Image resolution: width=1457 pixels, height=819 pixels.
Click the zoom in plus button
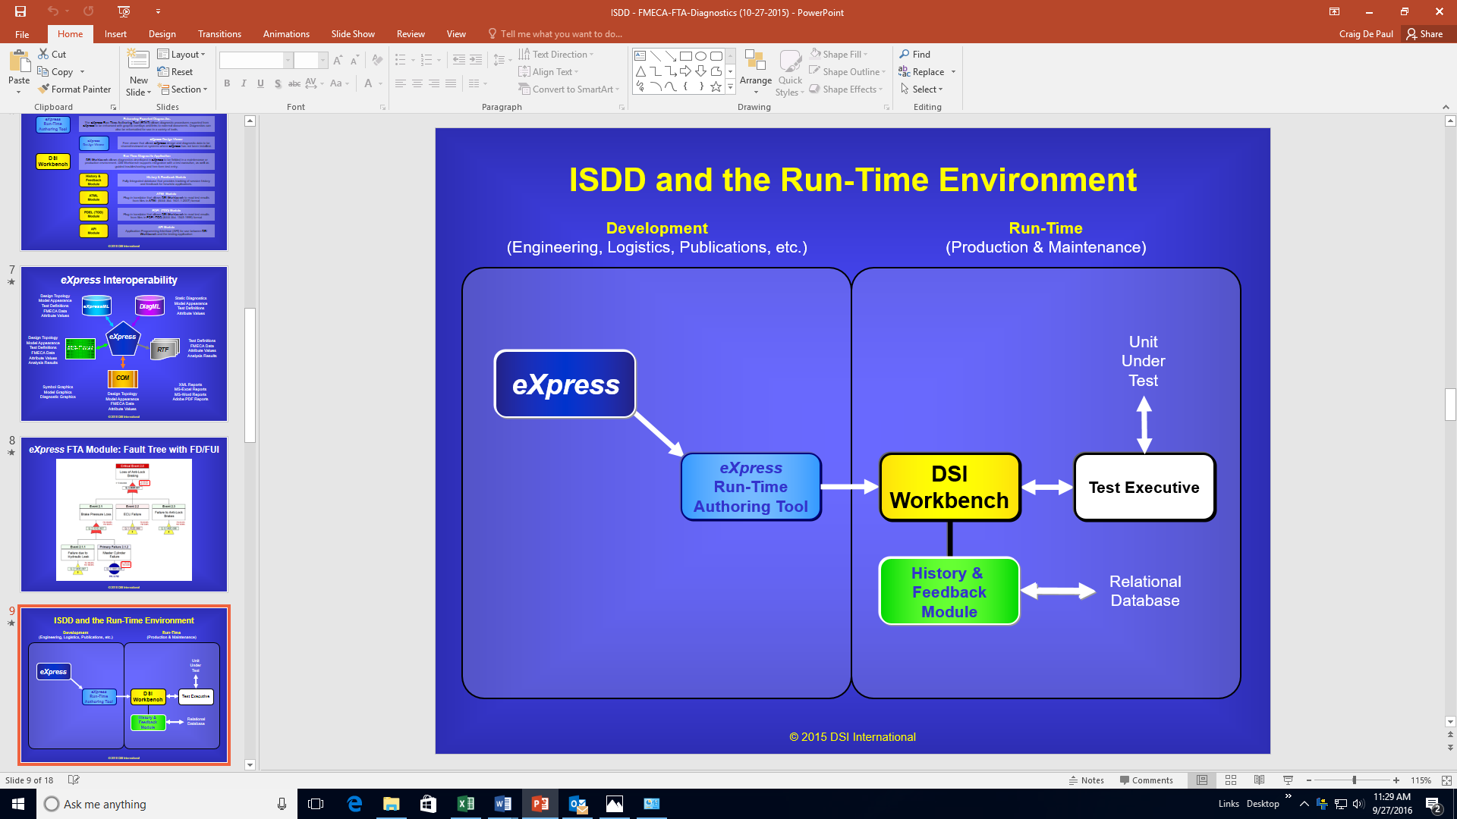pyautogui.click(x=1396, y=780)
